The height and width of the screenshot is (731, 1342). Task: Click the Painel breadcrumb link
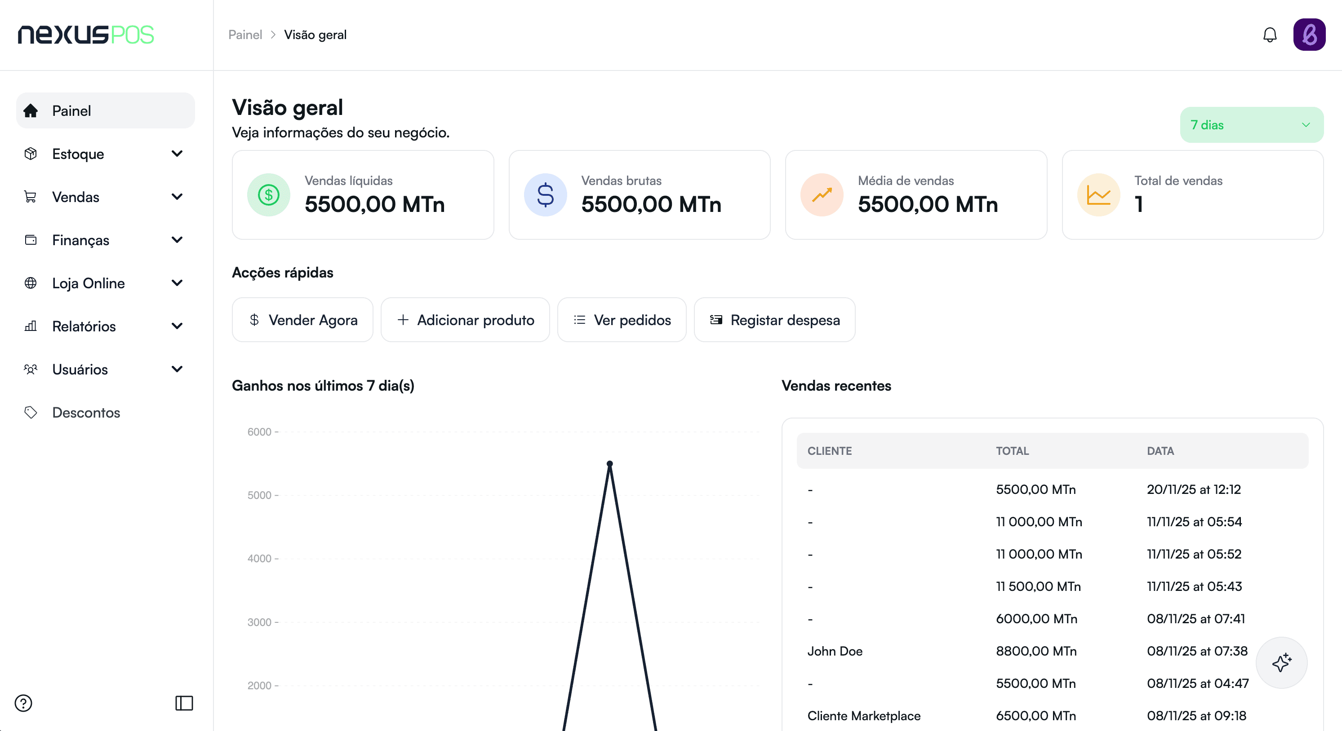(245, 35)
